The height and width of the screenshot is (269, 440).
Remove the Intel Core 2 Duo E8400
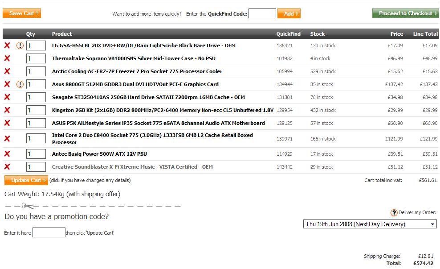tap(7, 138)
